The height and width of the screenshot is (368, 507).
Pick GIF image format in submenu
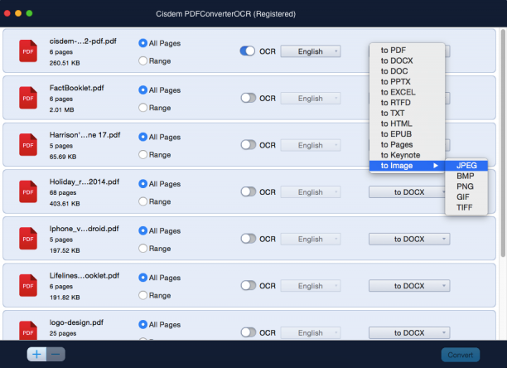coord(466,197)
